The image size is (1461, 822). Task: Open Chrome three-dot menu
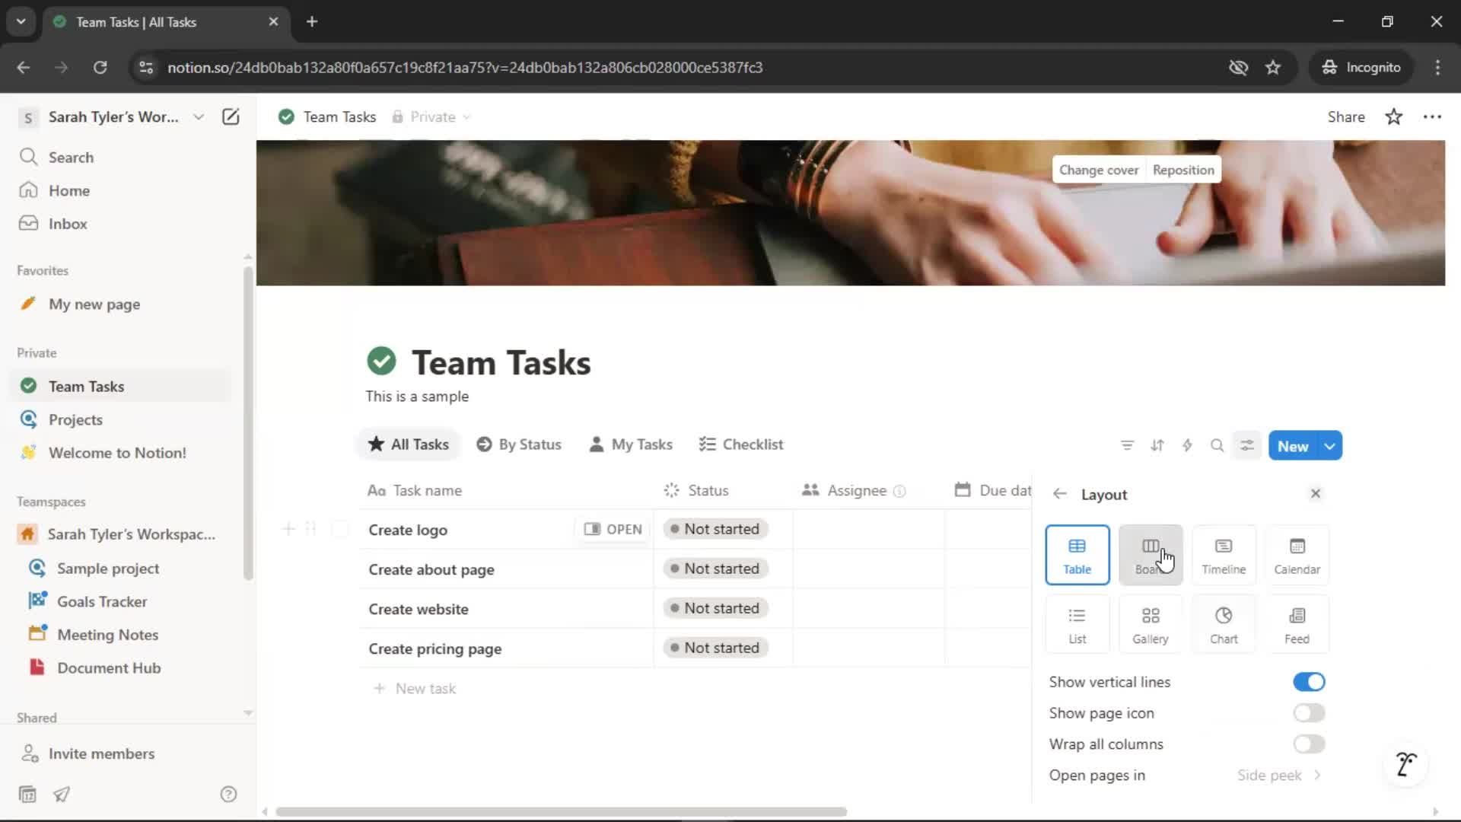pyautogui.click(x=1437, y=67)
